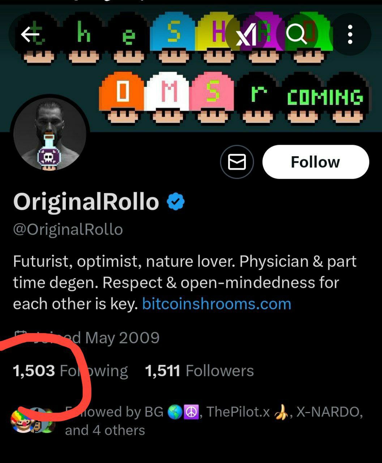The width and height of the screenshot is (382, 463).
Task: Open 'Followed by BG, ThePilot.x' mutuals list
Action: [213, 421]
